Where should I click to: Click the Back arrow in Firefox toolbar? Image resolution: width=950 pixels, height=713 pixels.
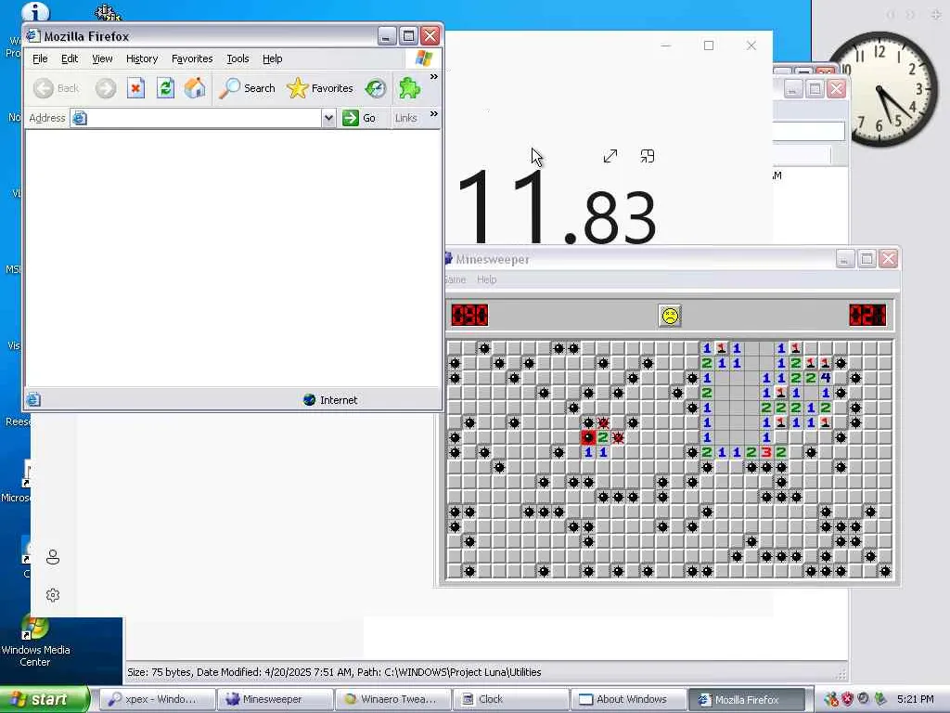click(57, 88)
